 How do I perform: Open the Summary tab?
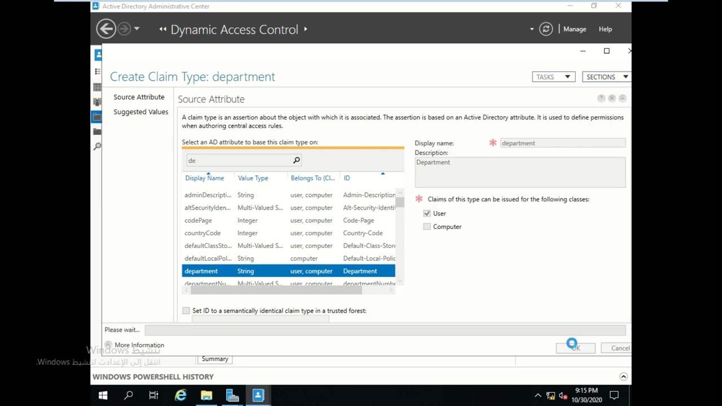pyautogui.click(x=215, y=359)
